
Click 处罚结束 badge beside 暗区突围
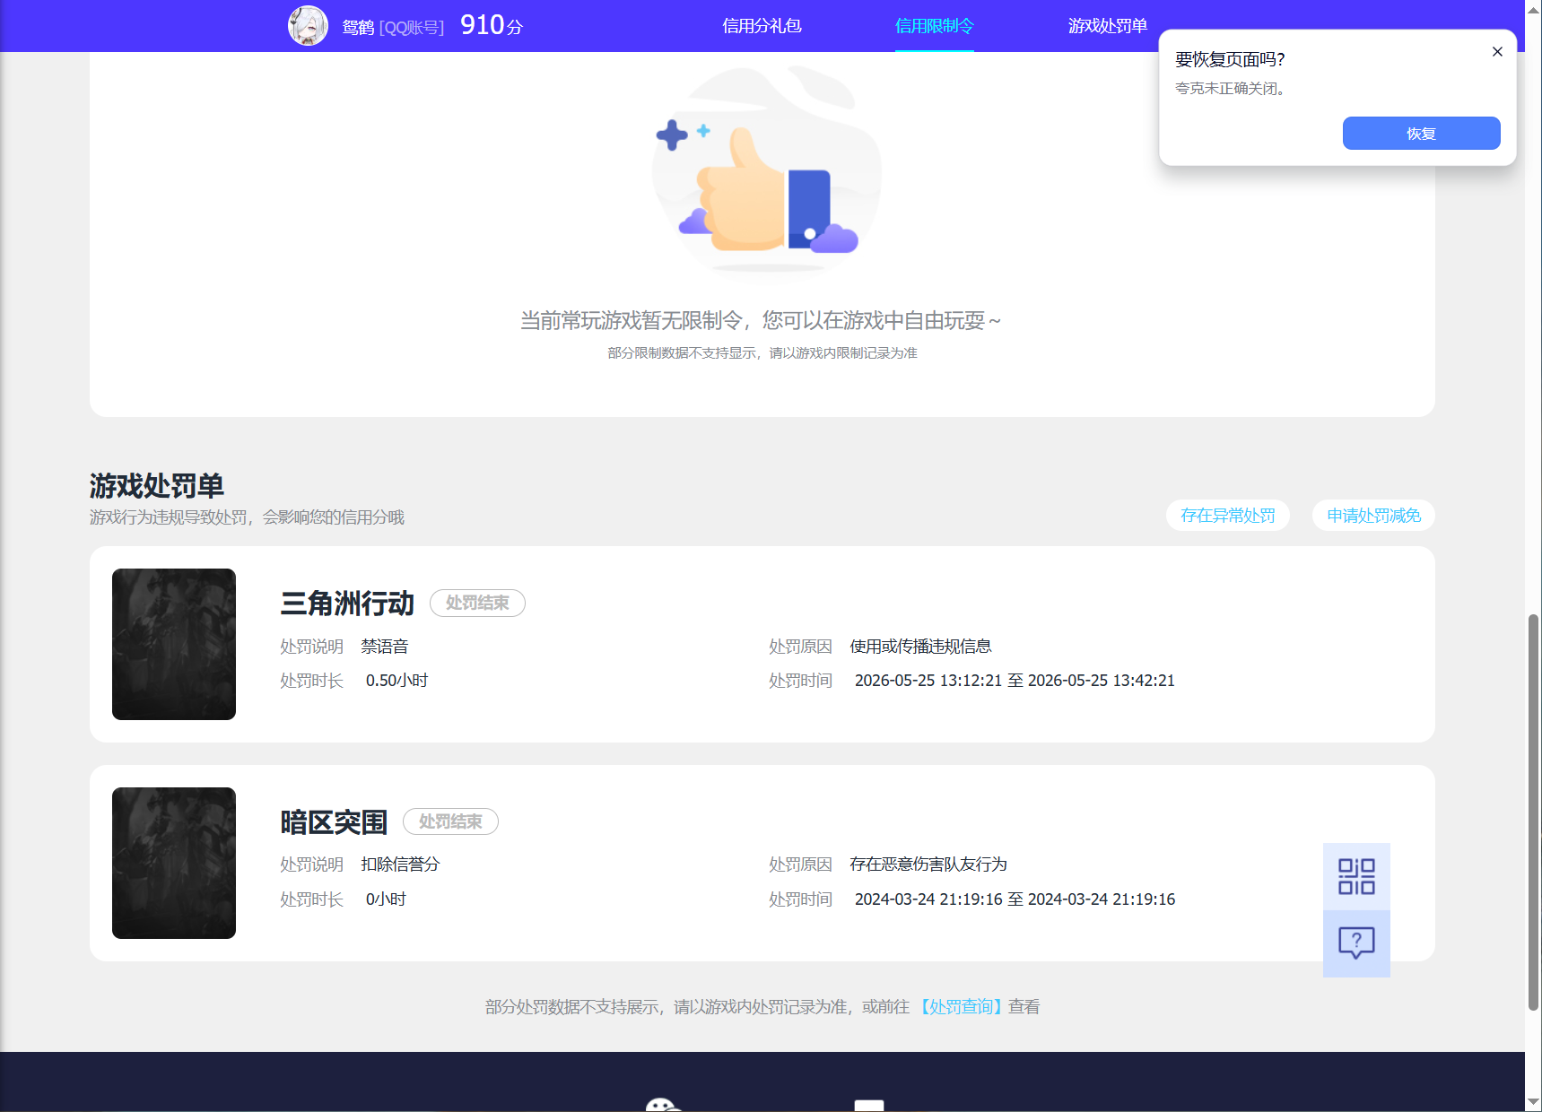[x=450, y=821]
